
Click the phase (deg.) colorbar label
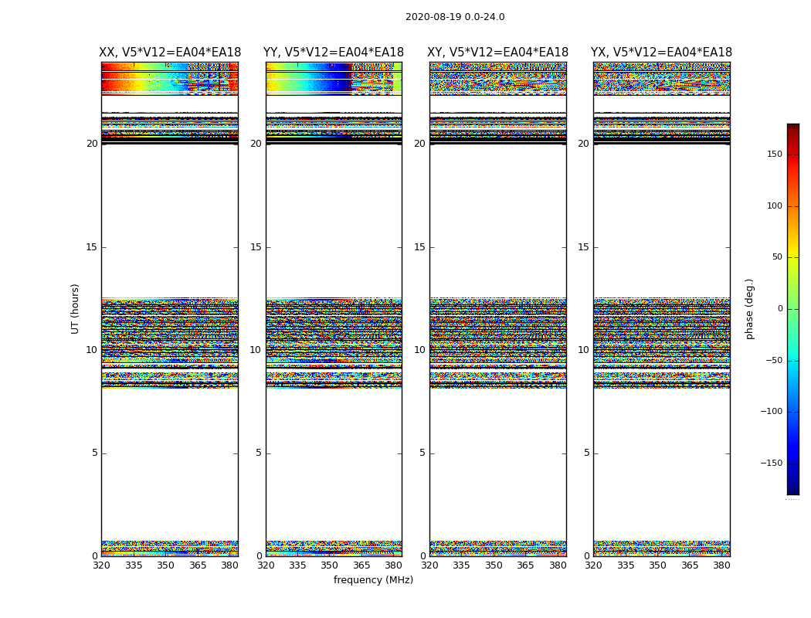[x=749, y=309]
